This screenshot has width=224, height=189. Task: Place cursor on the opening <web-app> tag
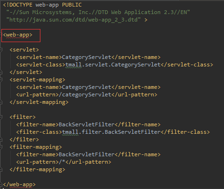(17, 35)
